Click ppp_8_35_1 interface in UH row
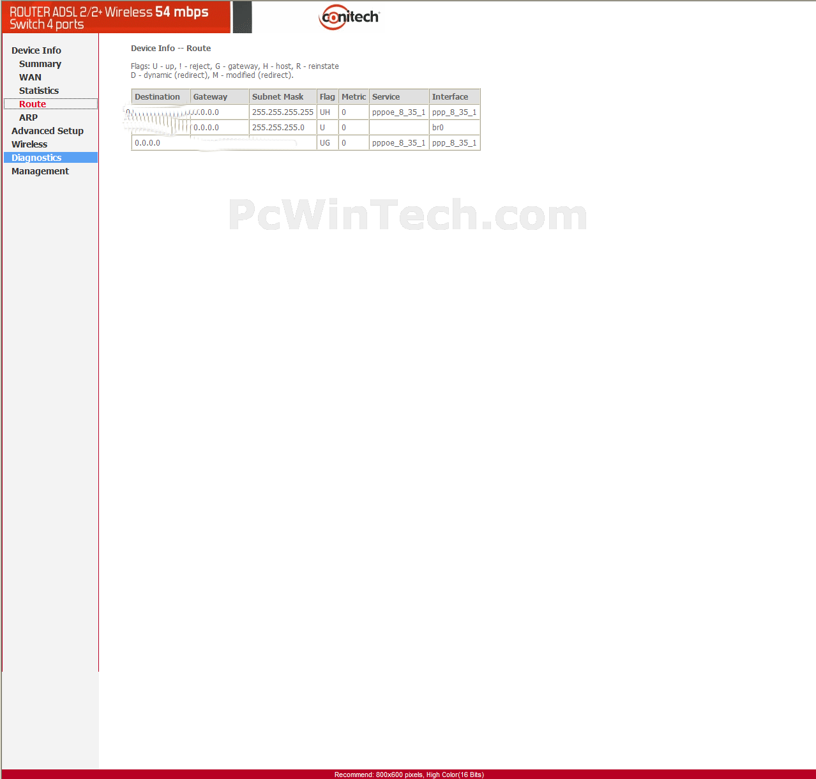This screenshot has height=779, width=816. tap(455, 112)
